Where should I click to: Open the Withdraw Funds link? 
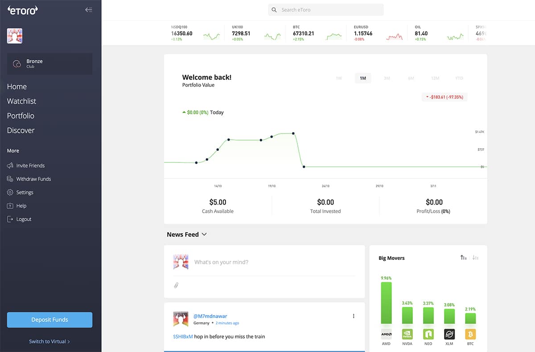point(34,179)
